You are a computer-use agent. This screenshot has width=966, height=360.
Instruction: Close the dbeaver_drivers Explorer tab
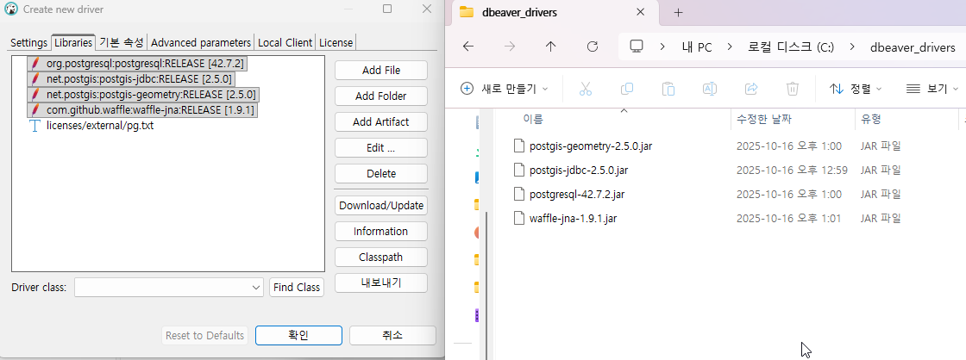[x=640, y=12]
